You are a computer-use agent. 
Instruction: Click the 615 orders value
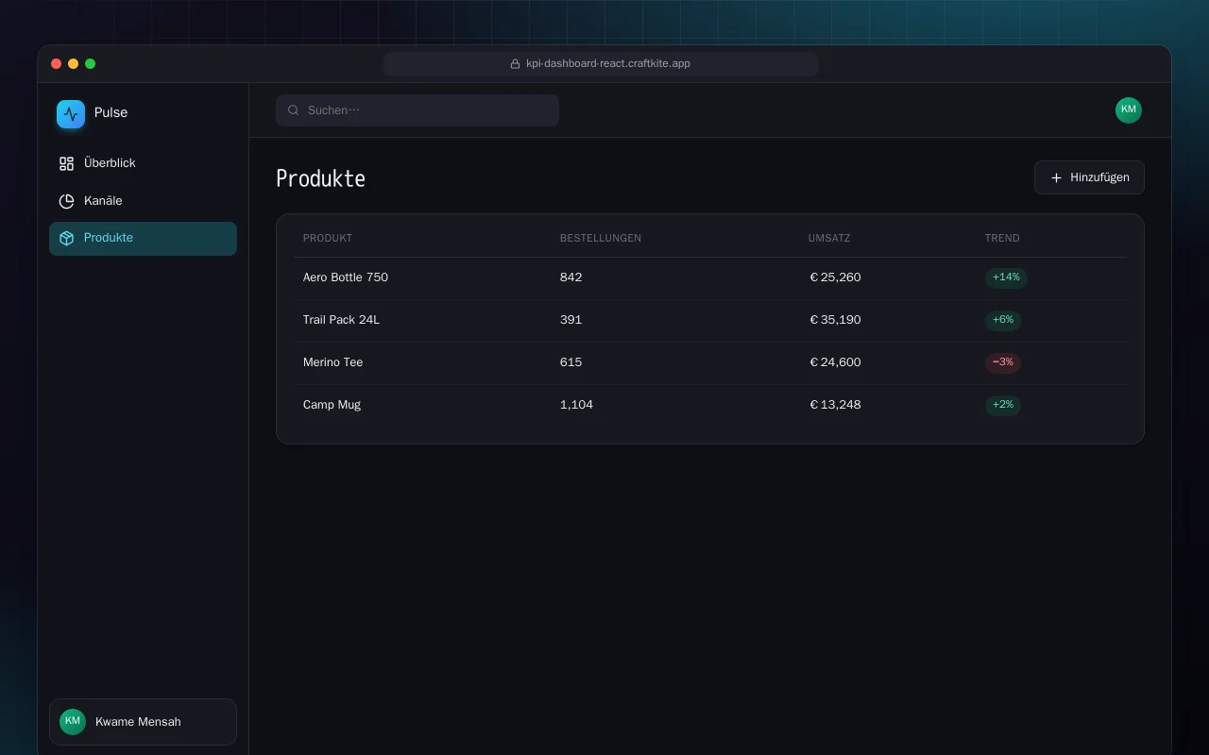[570, 362]
